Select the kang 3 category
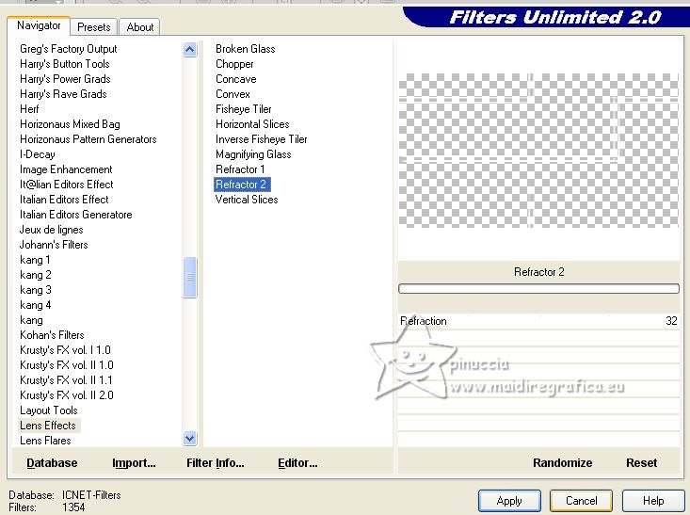This screenshot has width=690, height=515. point(36,290)
